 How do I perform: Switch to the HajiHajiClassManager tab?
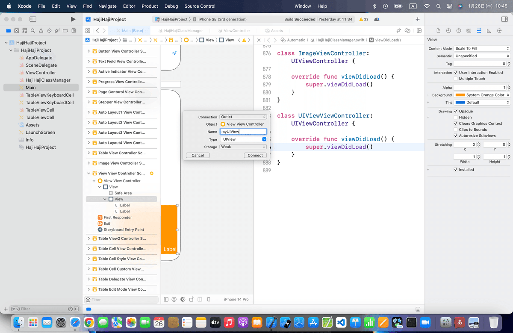(180, 31)
